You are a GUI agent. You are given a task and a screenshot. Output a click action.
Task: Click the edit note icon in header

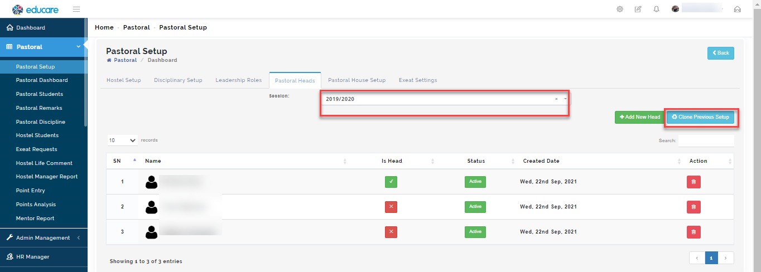pos(638,9)
